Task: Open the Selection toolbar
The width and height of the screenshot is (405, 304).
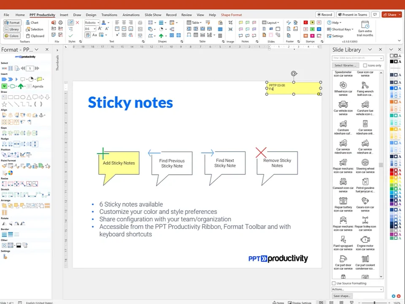Action: click(x=35, y=30)
